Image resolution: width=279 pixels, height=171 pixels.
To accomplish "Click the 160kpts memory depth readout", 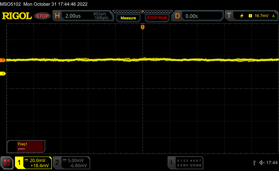I will (101, 18).
